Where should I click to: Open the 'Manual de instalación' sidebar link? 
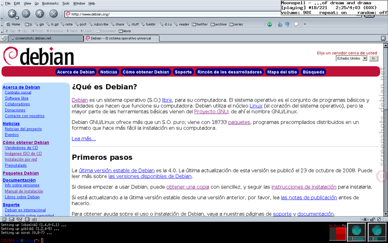pyautogui.click(x=24, y=191)
